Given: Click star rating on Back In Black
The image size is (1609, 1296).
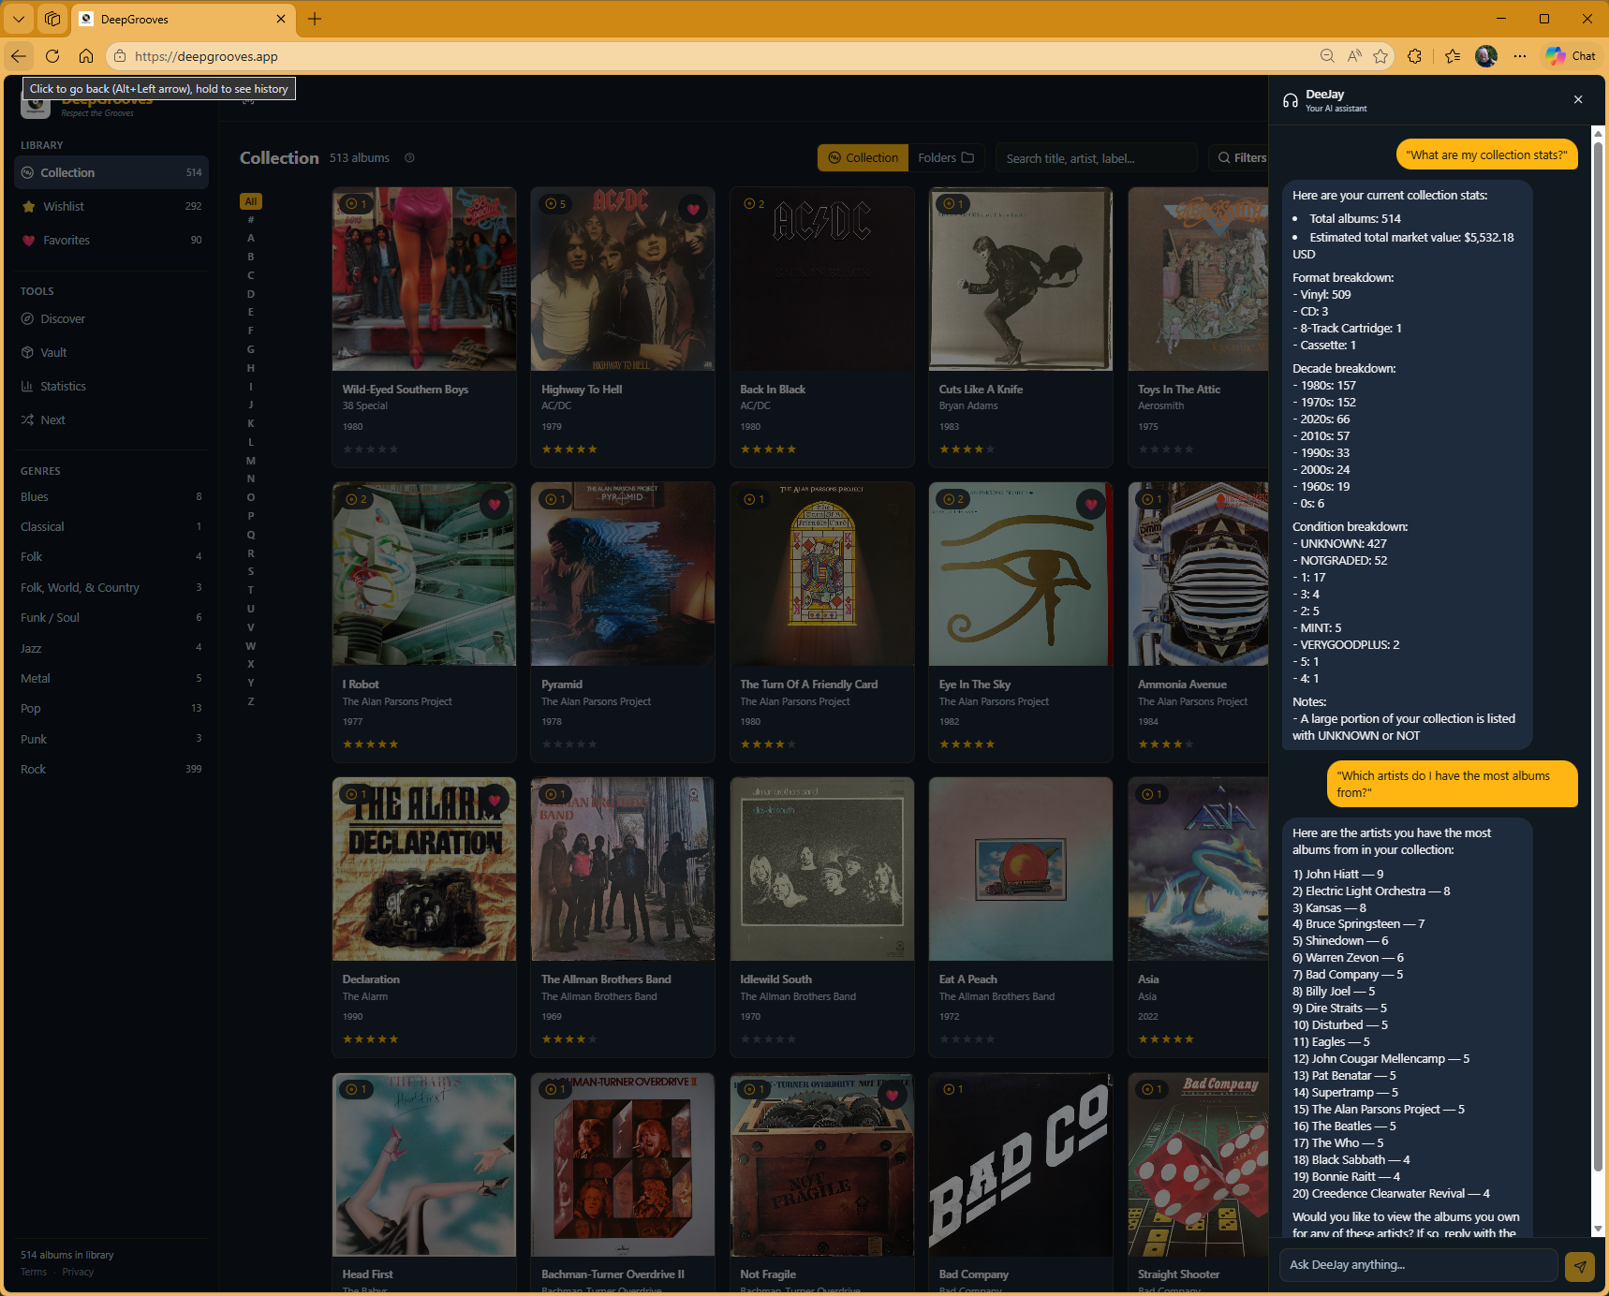Looking at the screenshot, I should click(768, 449).
